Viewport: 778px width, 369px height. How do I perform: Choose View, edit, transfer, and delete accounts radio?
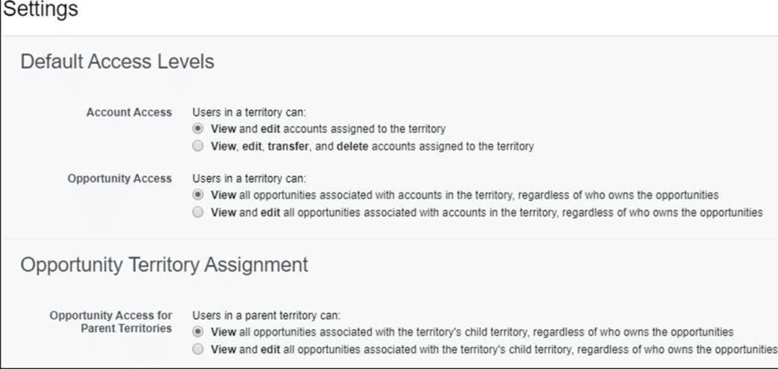[x=198, y=146]
